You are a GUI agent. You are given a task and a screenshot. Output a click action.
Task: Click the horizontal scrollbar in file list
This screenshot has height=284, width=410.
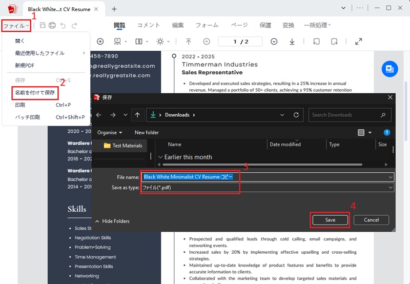(262, 165)
